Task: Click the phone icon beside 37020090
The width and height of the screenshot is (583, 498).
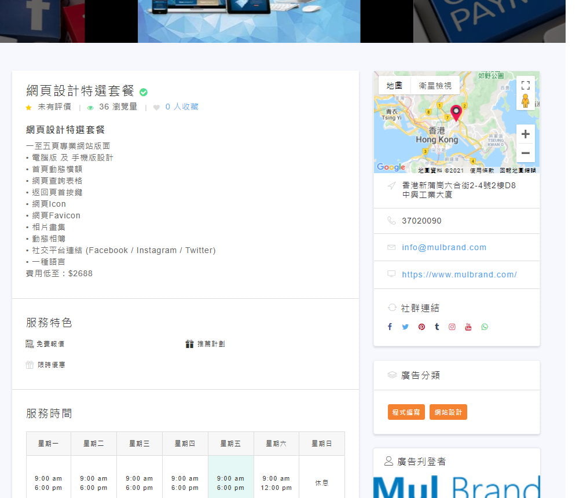Action: coord(391,221)
